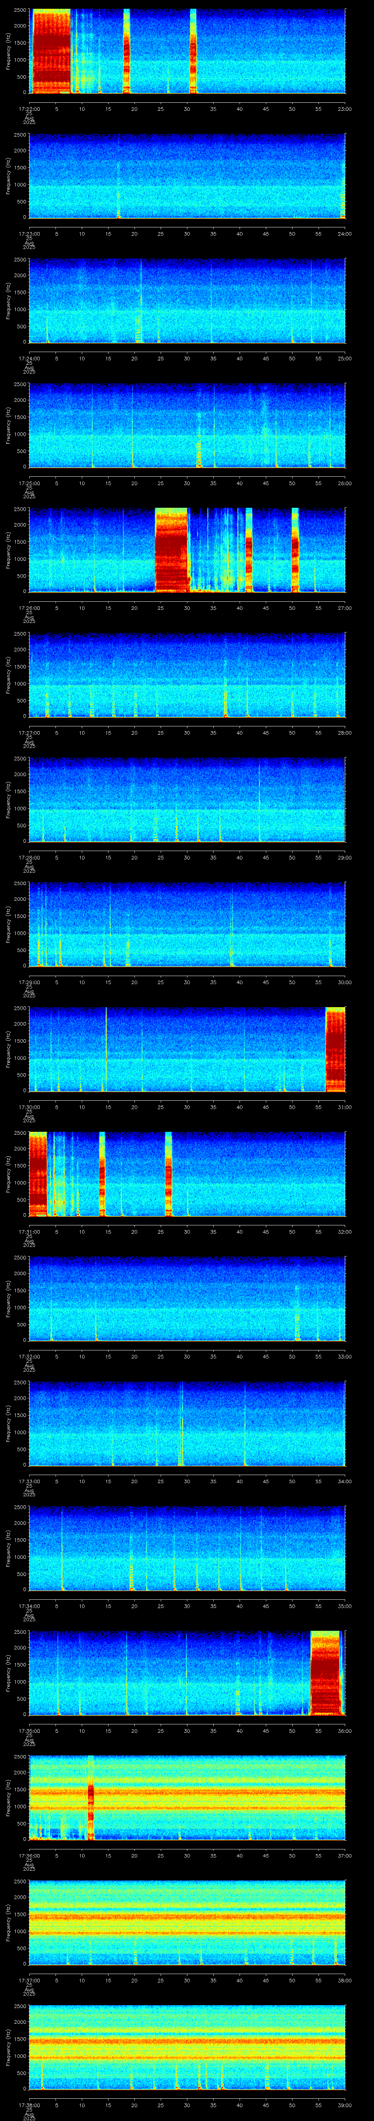This screenshot has width=374, height=2121.
Task: Click the 27:00 end time label
Action: click(x=344, y=608)
